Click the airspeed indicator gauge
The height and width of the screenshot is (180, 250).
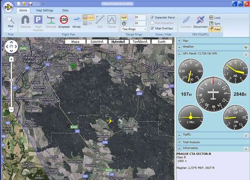(191, 71)
